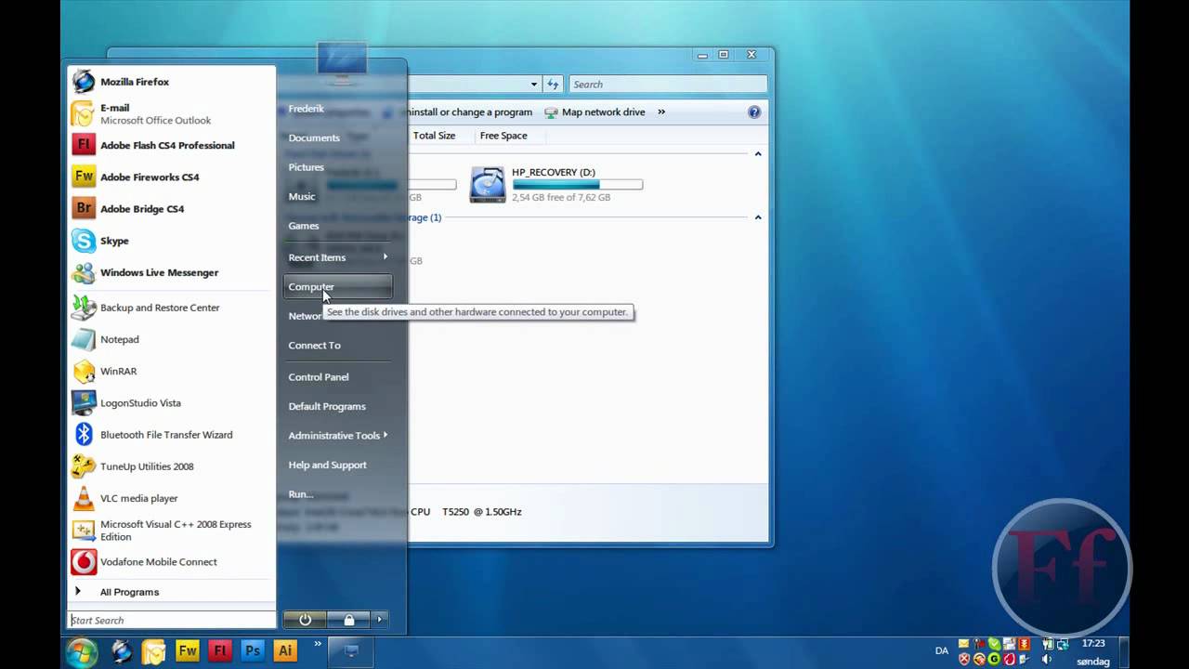Open the Frederik user folder
This screenshot has width=1189, height=669.
(338, 109)
